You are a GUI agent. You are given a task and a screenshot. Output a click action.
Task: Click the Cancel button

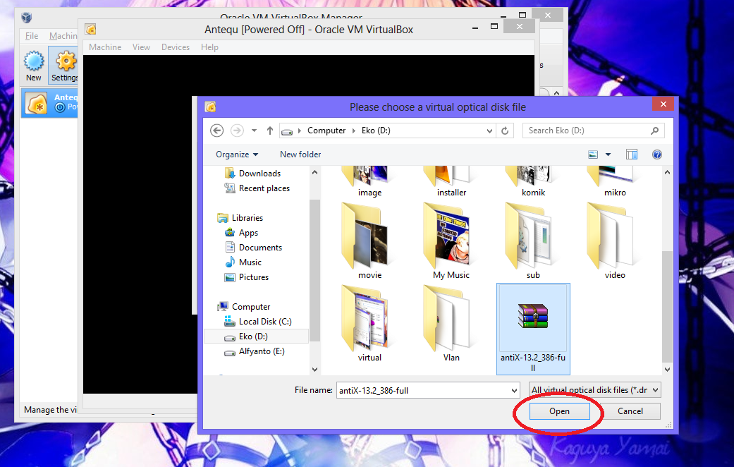click(x=630, y=411)
